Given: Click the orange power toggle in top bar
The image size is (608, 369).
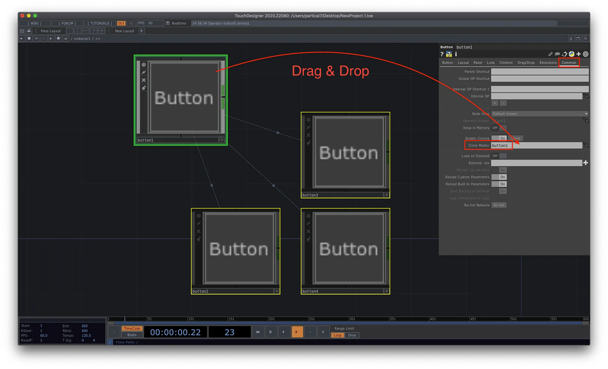Looking at the screenshot, I should [x=122, y=23].
